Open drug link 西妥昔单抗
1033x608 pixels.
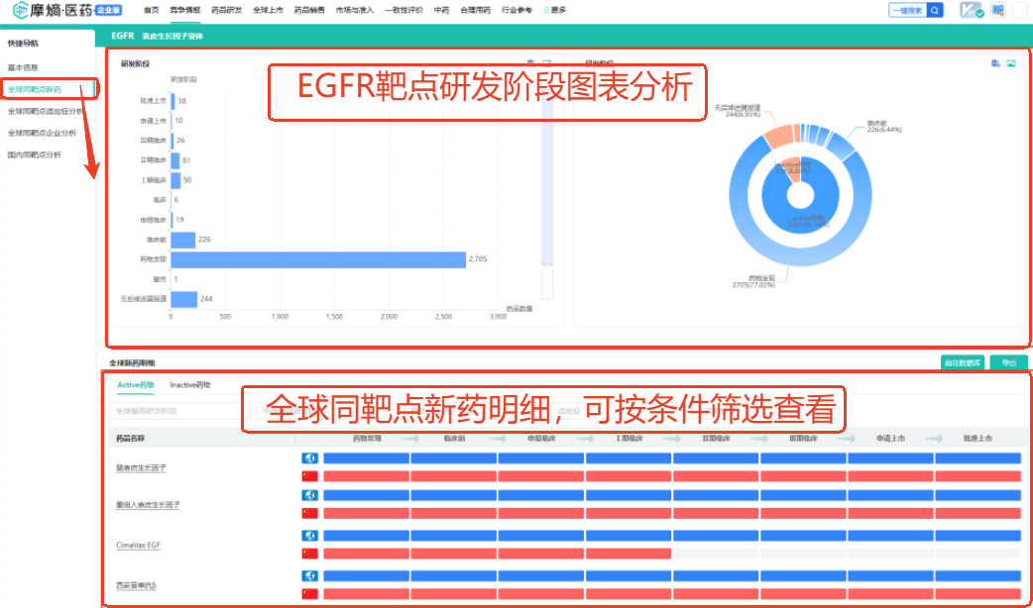tap(137, 585)
